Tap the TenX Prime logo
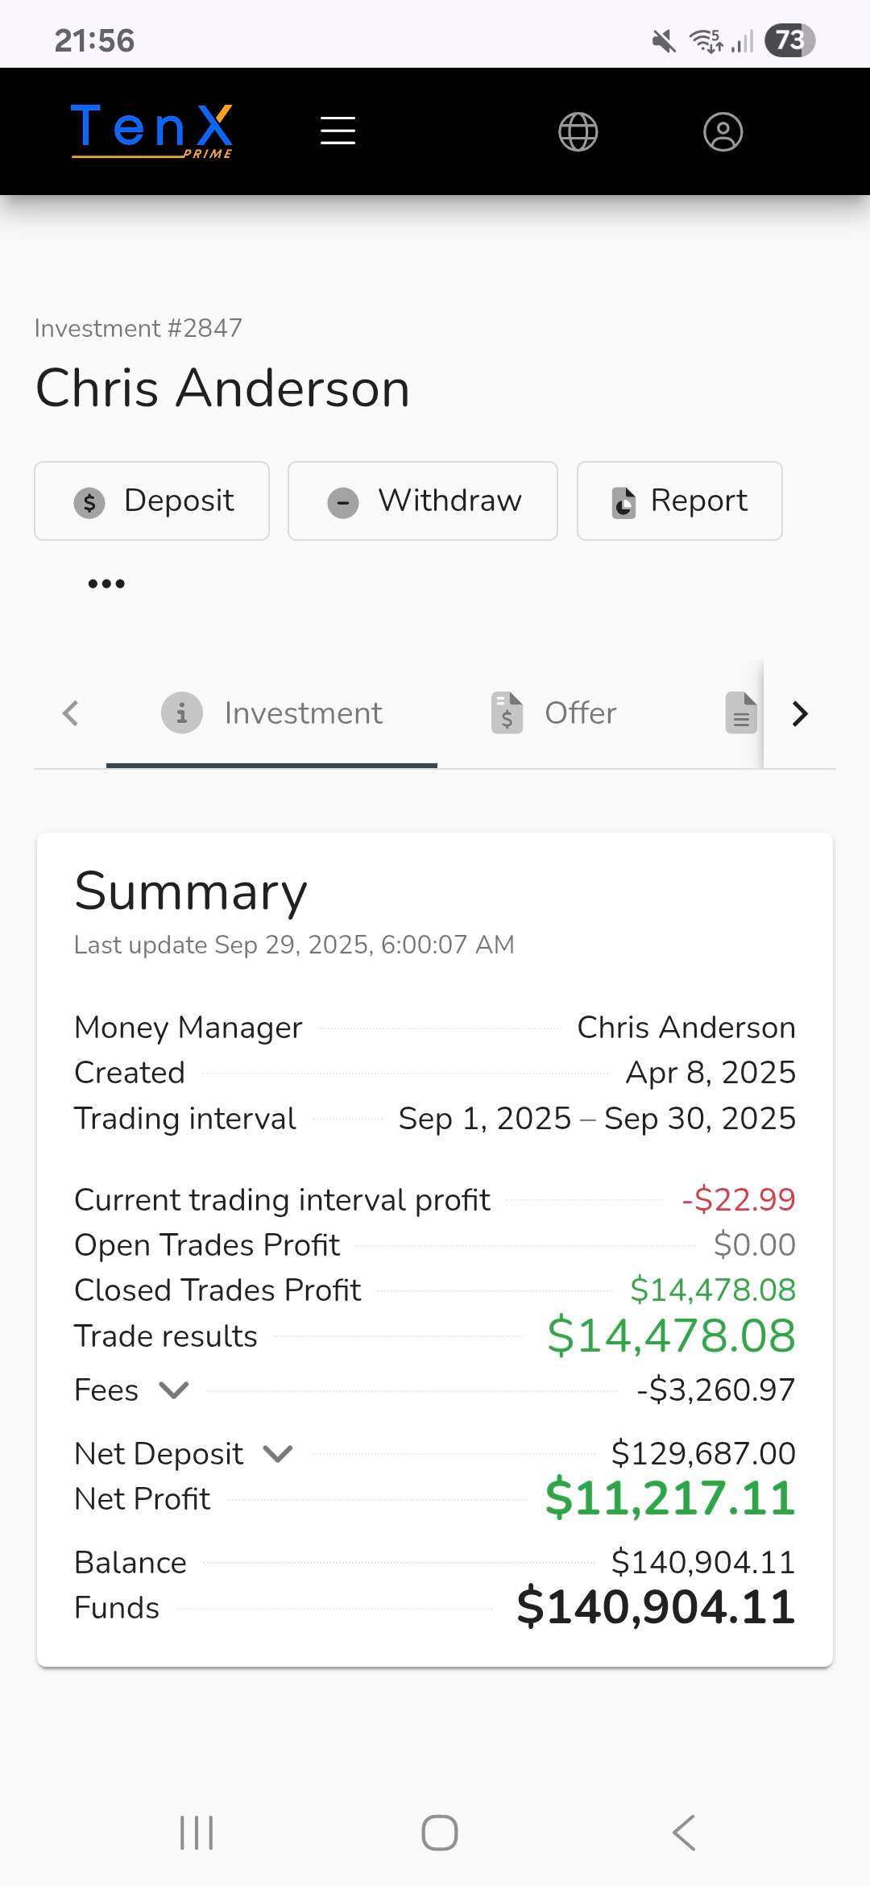The width and height of the screenshot is (870, 1886). 152,131
